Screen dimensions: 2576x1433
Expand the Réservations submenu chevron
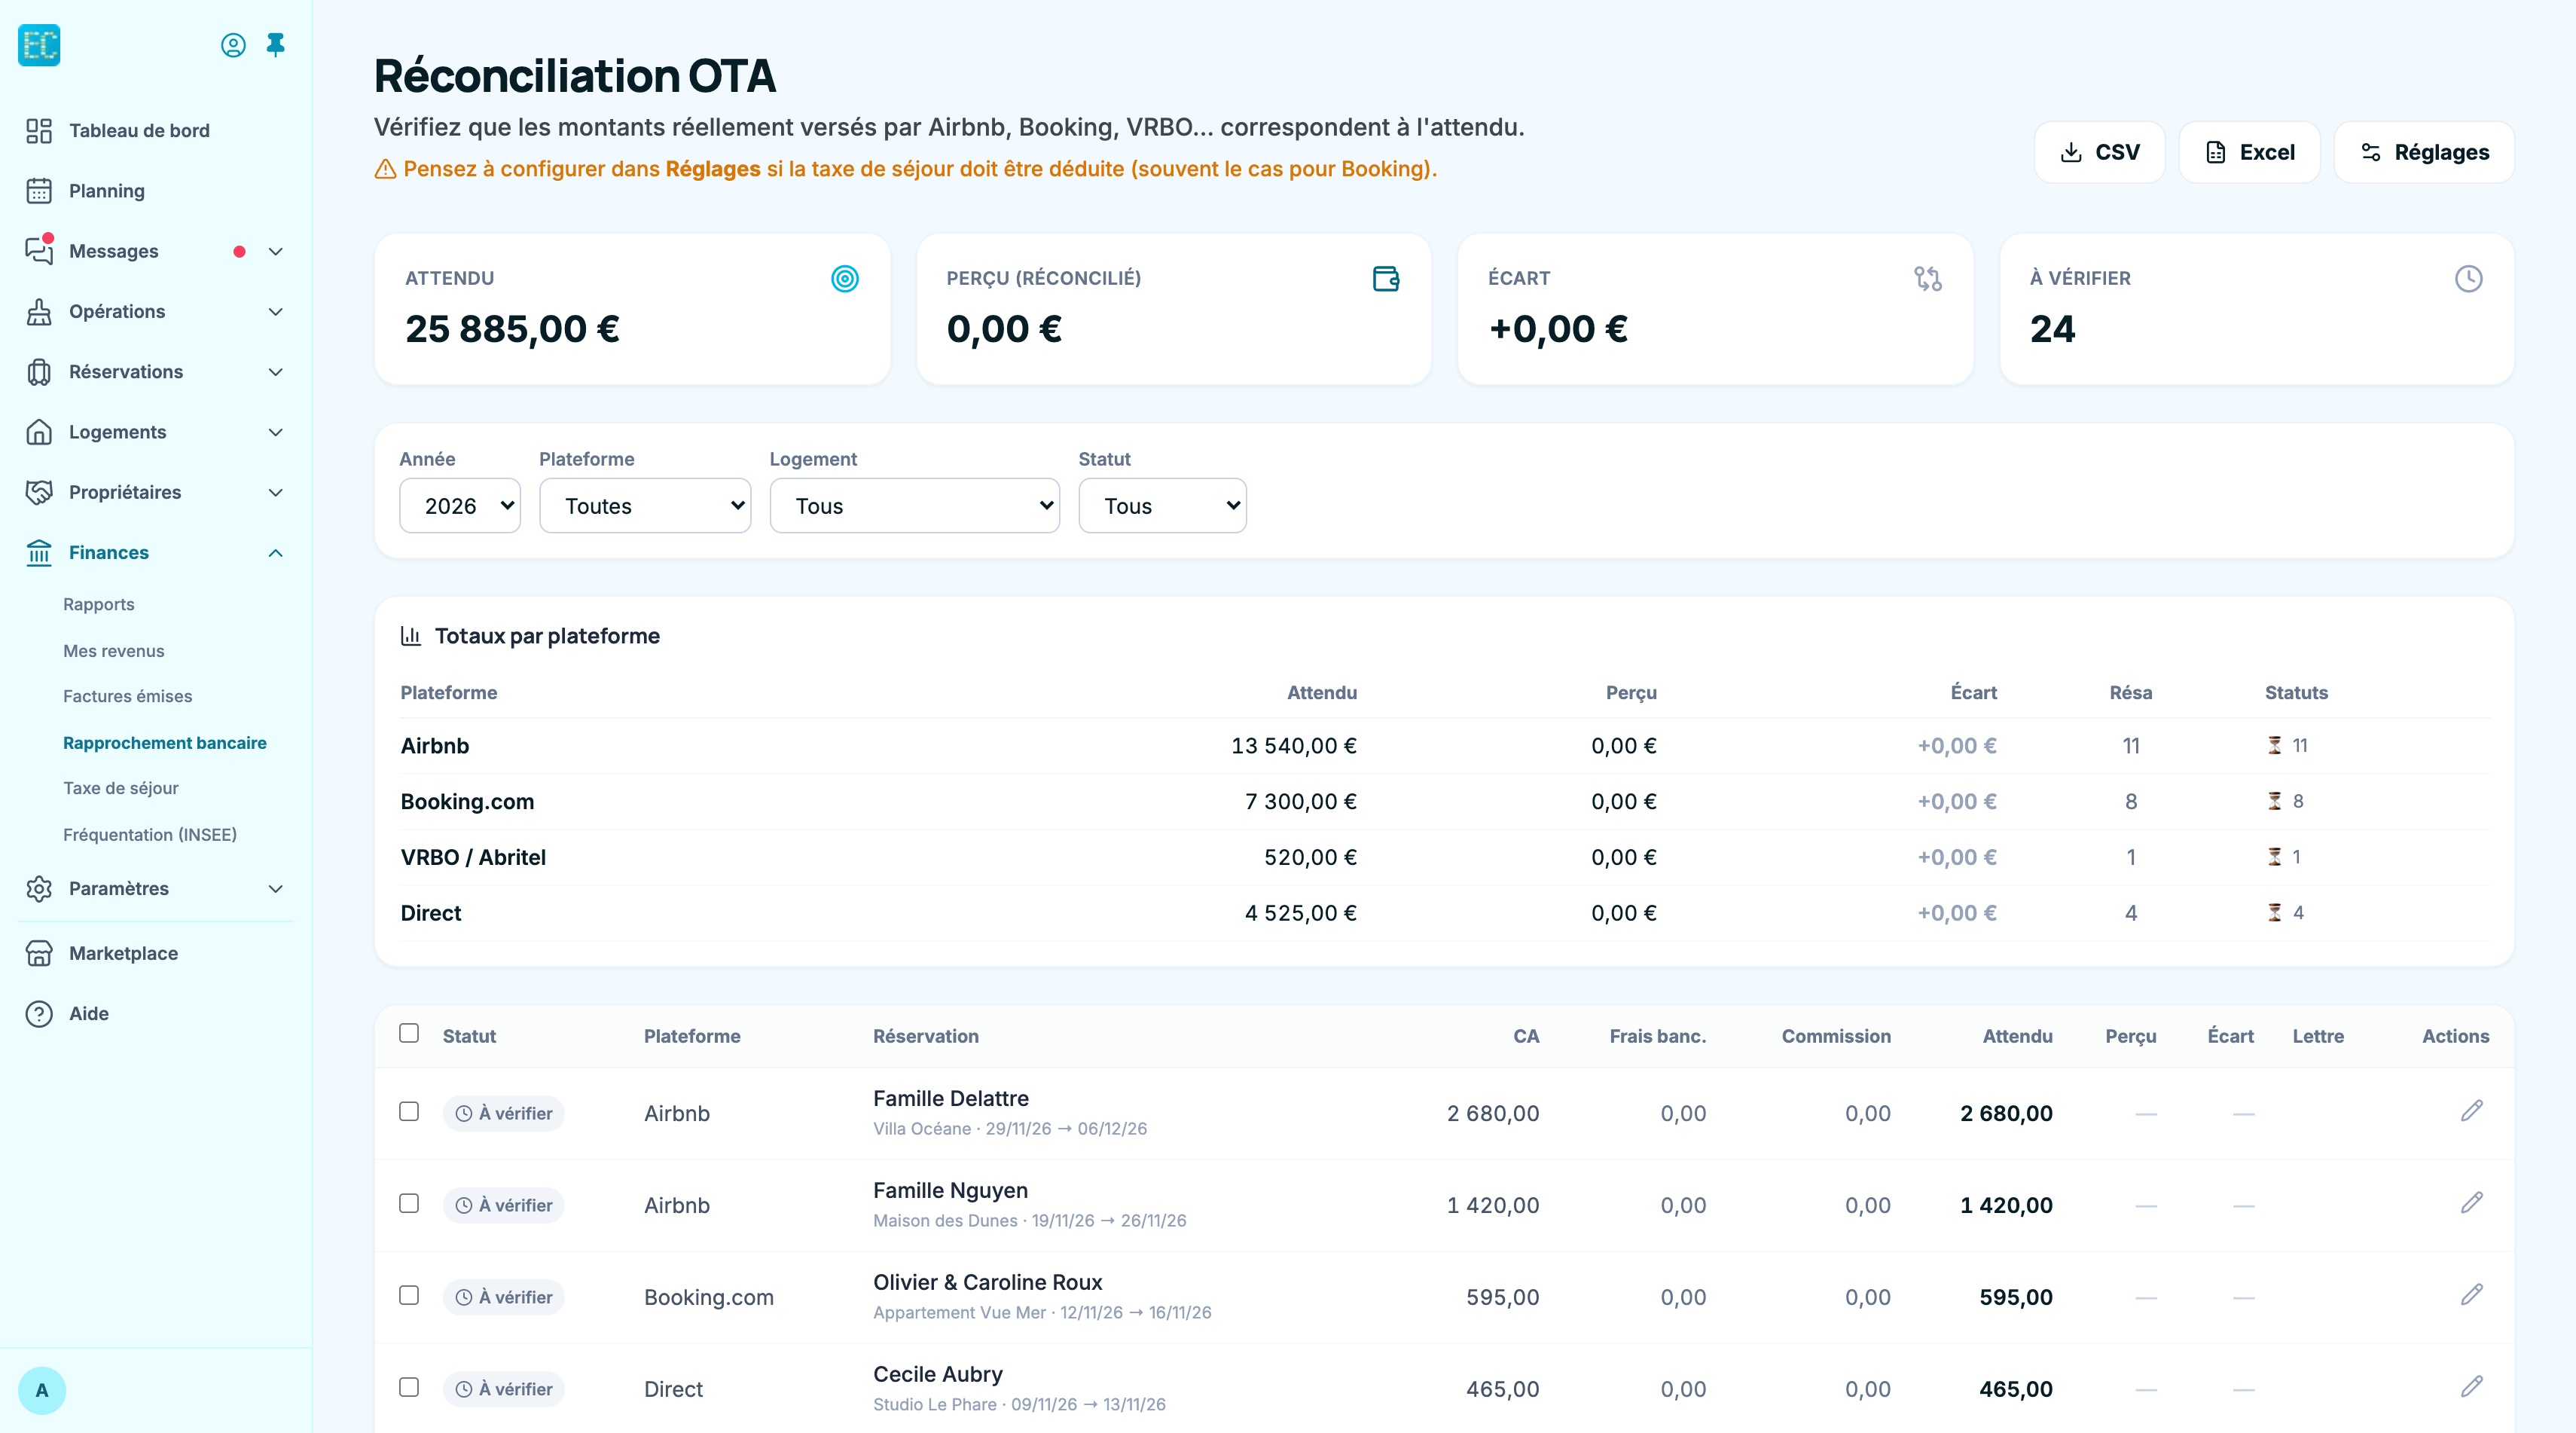tap(276, 372)
